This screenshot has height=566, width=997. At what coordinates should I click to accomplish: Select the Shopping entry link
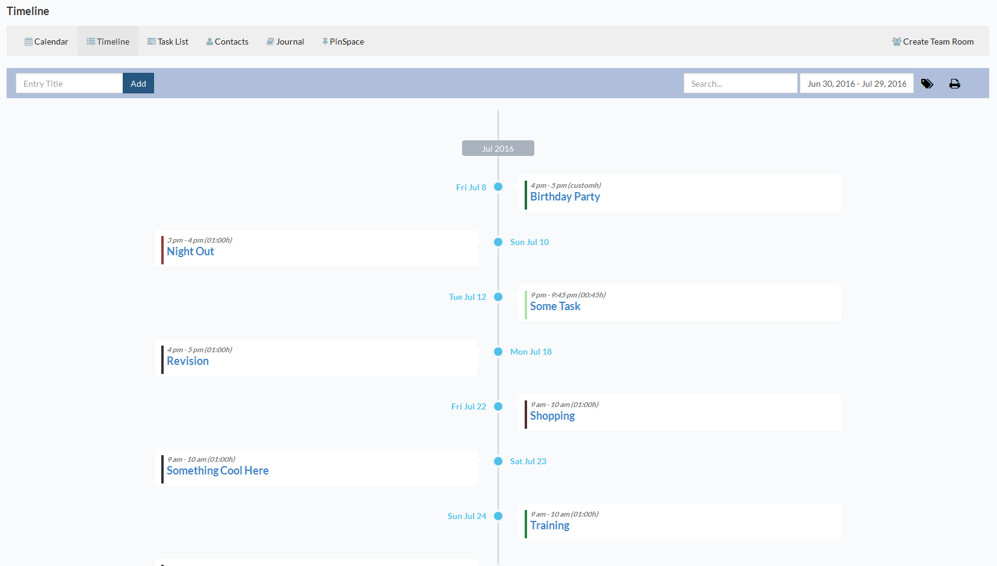(x=552, y=415)
